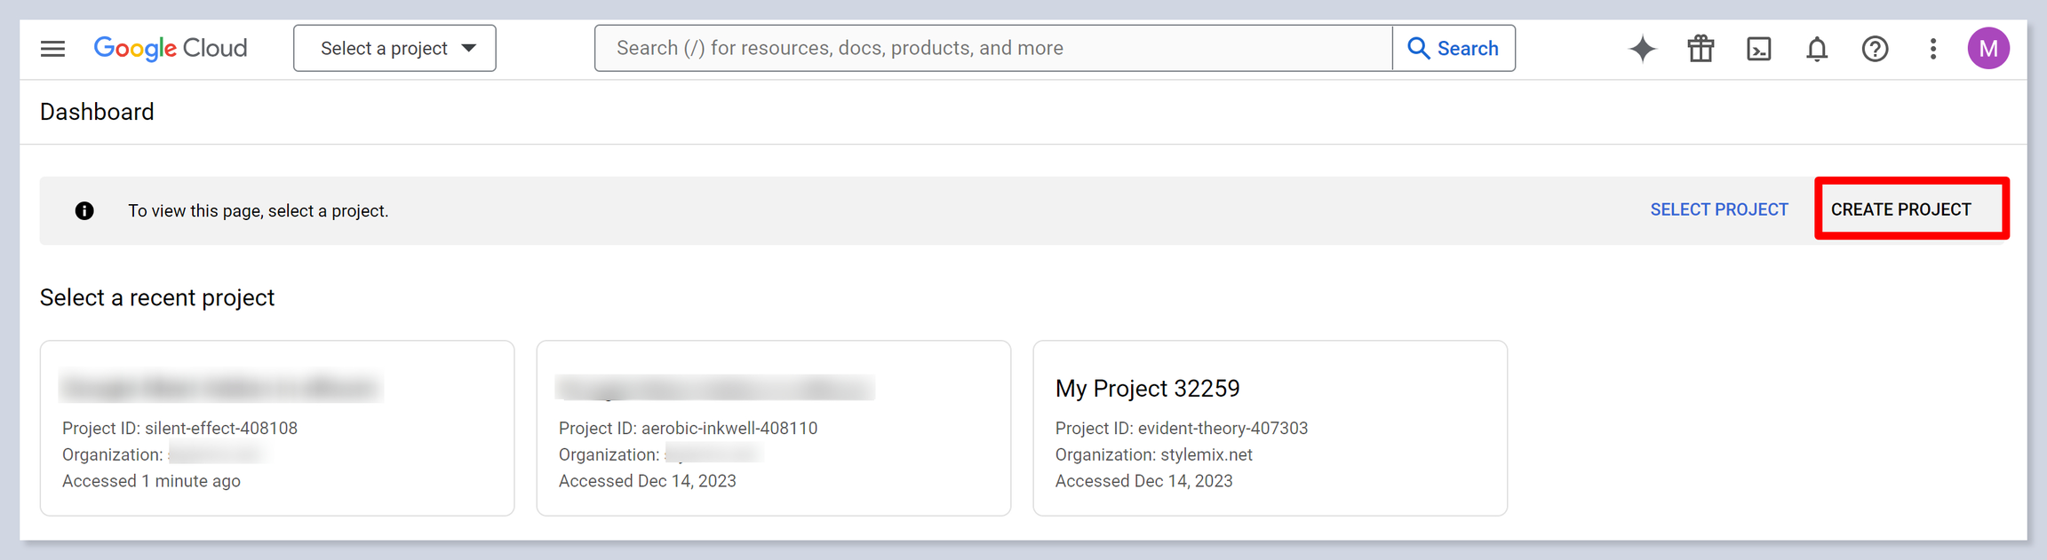2047x560 pixels.
Task: Click the info icon in banner
Action: tap(84, 211)
